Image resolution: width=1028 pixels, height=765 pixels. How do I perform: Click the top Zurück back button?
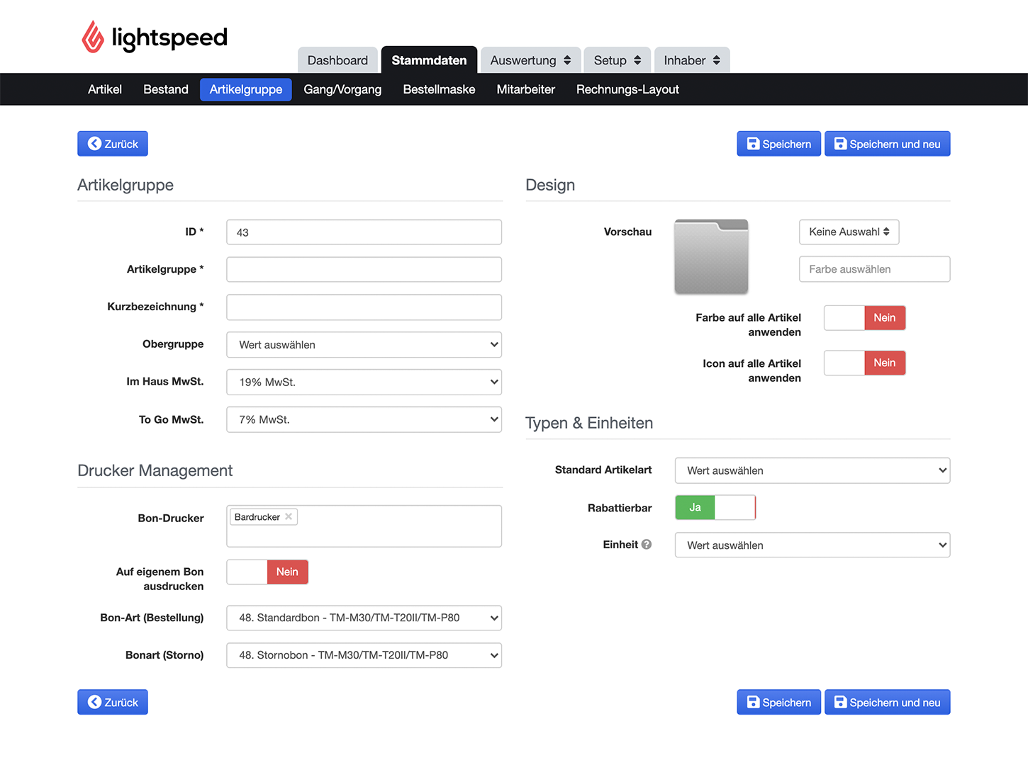pos(113,144)
